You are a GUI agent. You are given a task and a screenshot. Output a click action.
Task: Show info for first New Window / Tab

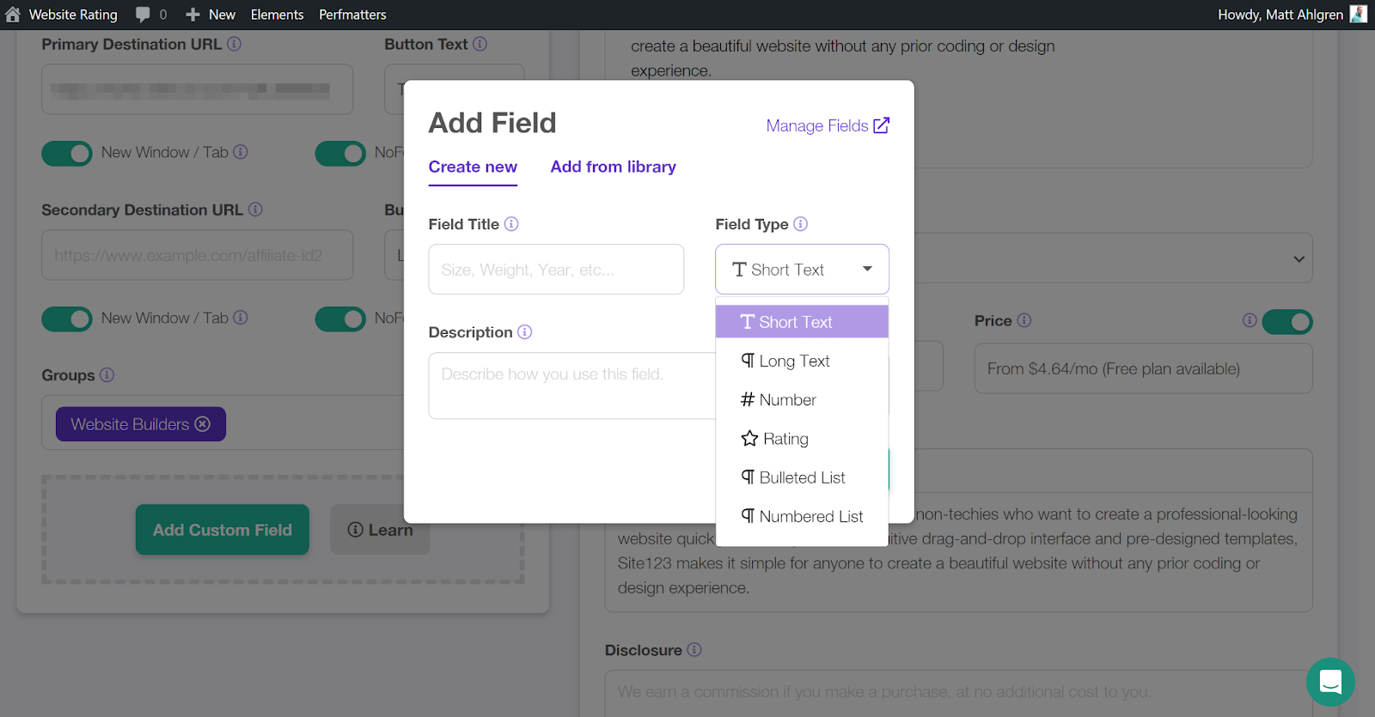point(241,152)
